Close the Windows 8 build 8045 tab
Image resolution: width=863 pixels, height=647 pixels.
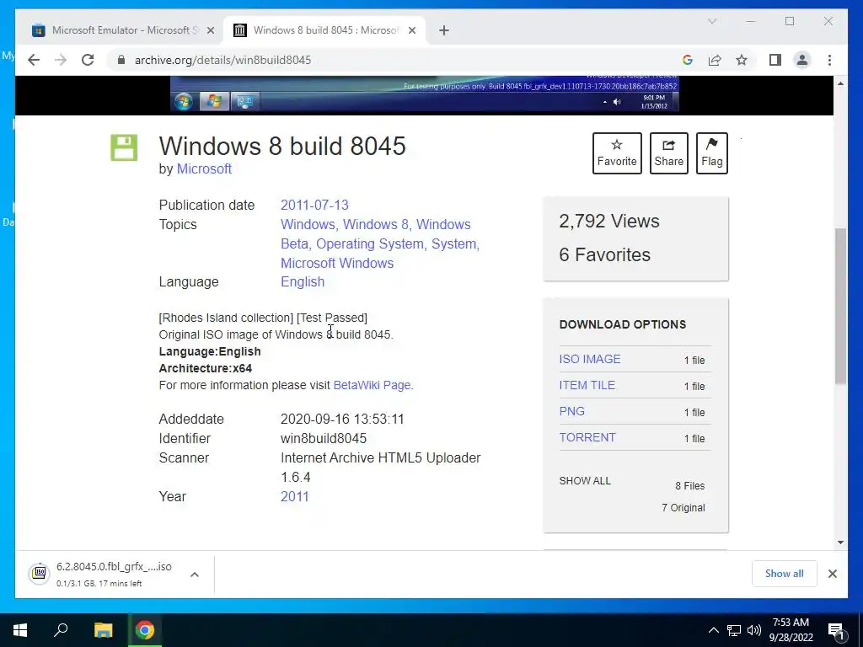click(411, 30)
